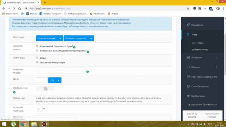Expand the Операции chevron arrow
This screenshot has width=226, height=127.
click(x=216, y=58)
